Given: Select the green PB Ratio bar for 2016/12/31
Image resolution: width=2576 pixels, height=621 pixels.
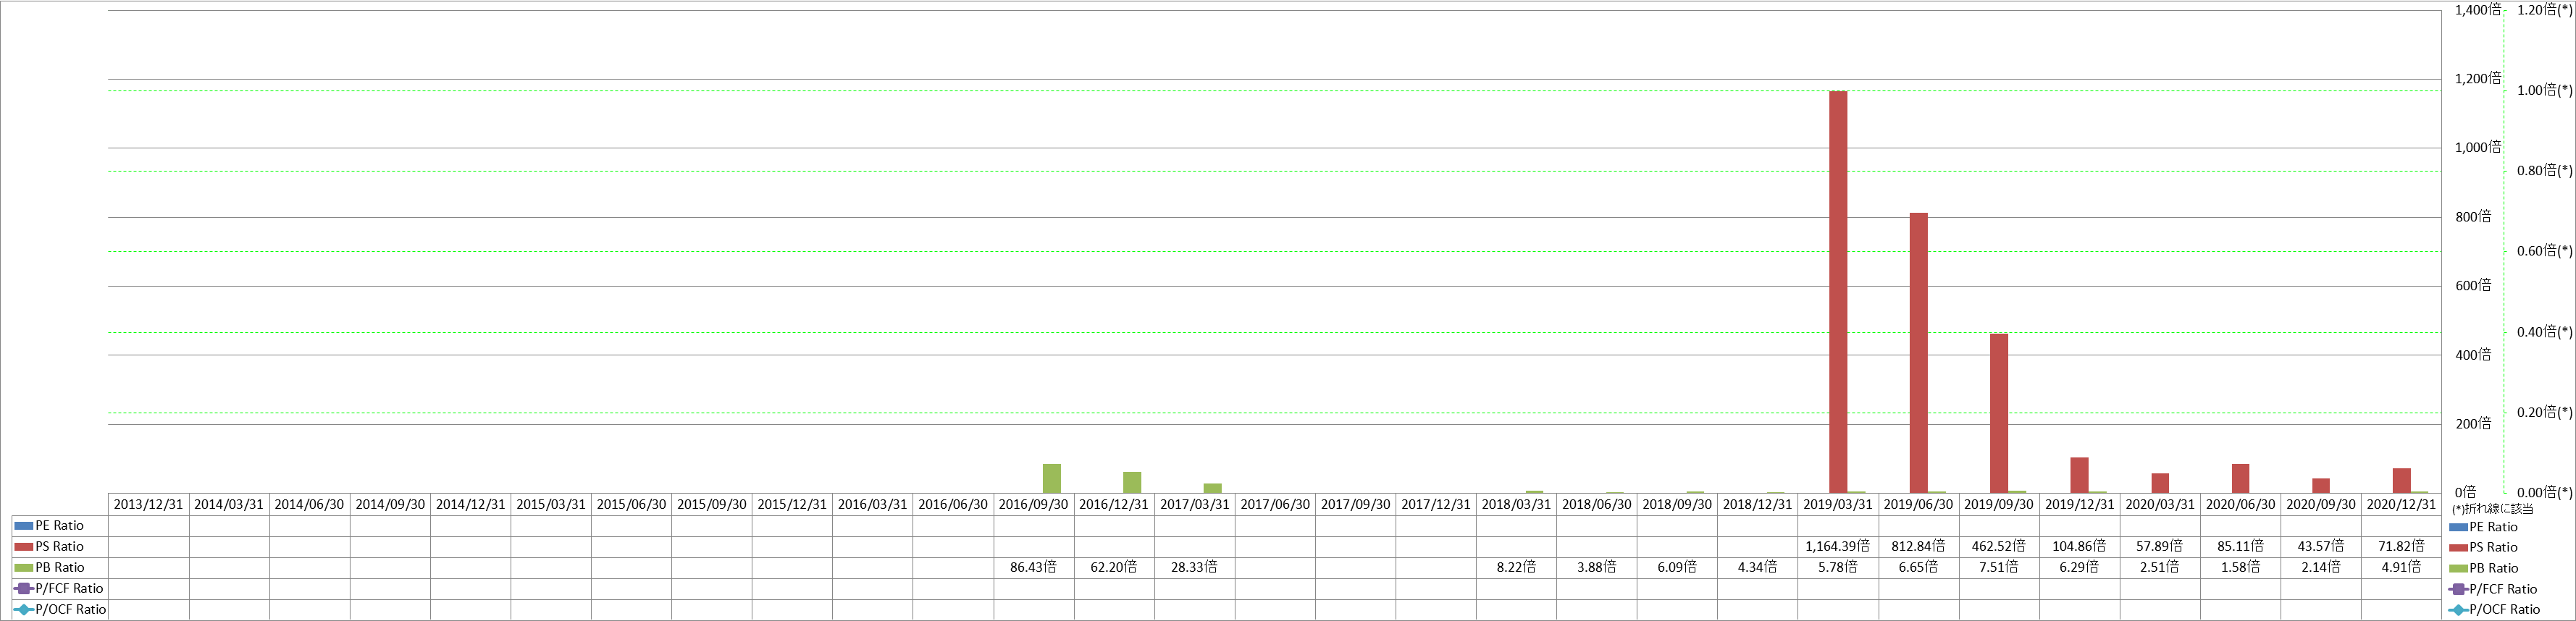Looking at the screenshot, I should pyautogui.click(x=1131, y=482).
